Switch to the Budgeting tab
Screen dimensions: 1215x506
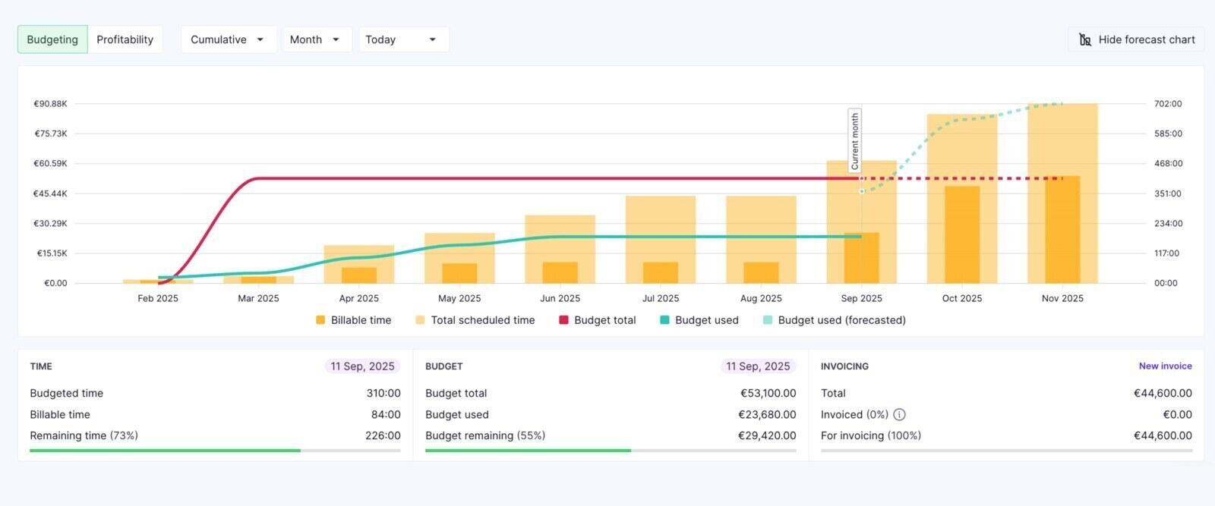click(x=52, y=39)
